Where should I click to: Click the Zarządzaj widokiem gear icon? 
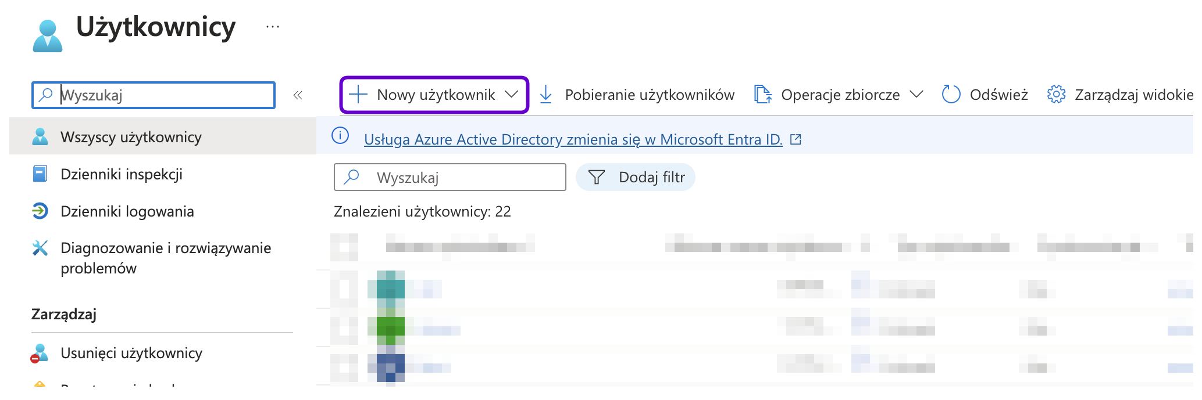click(1056, 95)
